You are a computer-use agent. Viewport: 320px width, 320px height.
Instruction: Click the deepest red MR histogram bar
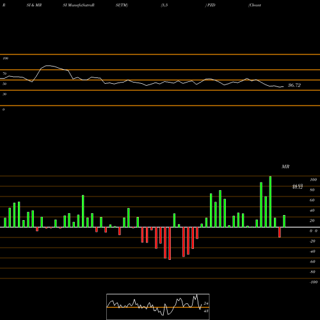point(170,243)
